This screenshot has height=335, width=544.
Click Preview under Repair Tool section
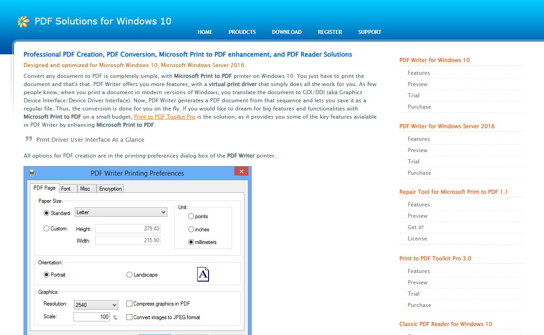(418, 216)
